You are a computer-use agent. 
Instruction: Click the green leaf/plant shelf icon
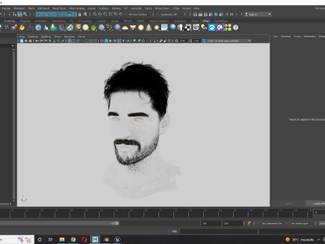[93, 28]
